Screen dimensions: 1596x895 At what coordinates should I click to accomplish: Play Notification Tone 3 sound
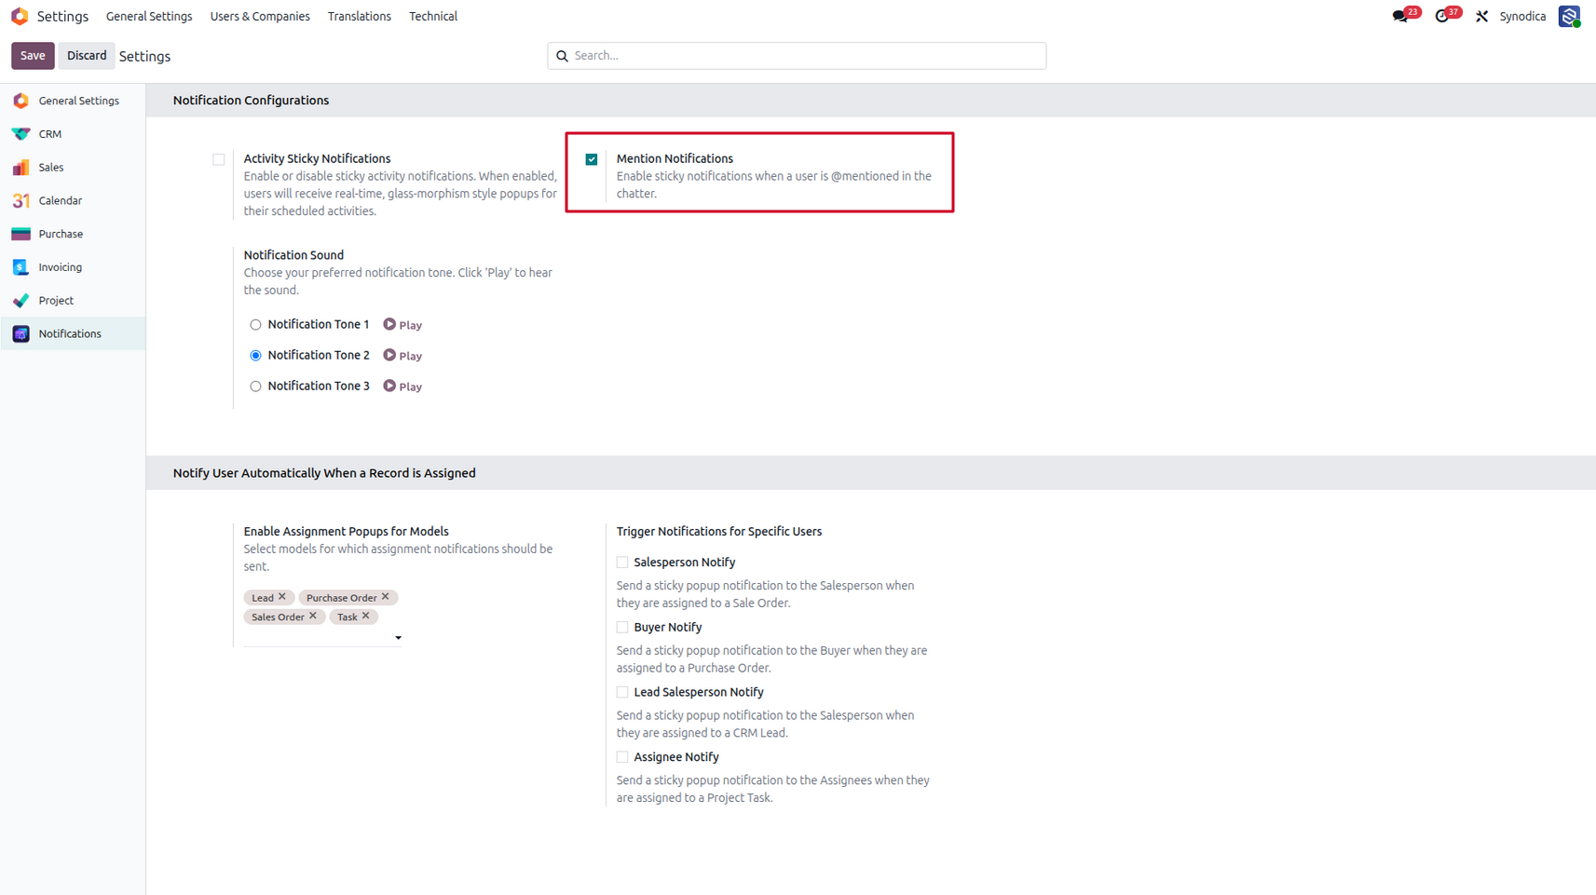click(x=402, y=386)
